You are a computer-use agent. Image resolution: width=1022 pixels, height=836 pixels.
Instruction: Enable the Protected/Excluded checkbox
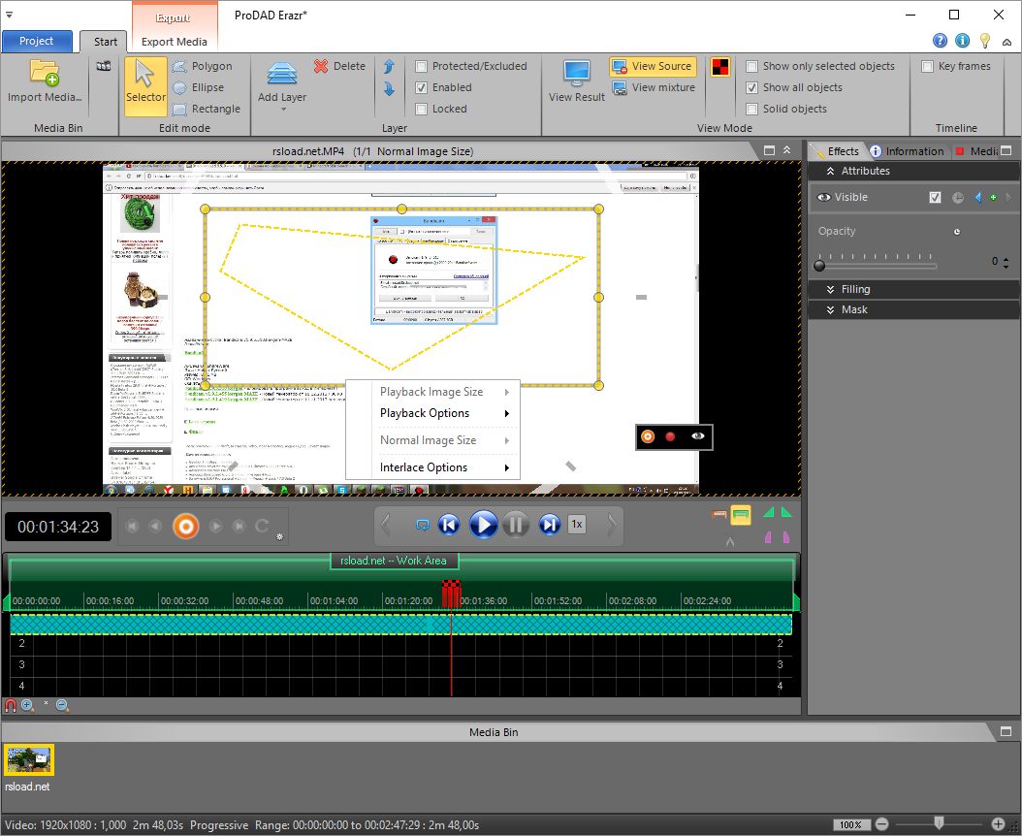point(421,66)
